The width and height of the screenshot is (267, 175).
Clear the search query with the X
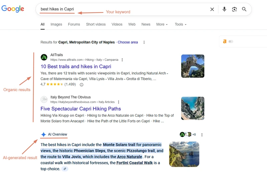pos(212,9)
